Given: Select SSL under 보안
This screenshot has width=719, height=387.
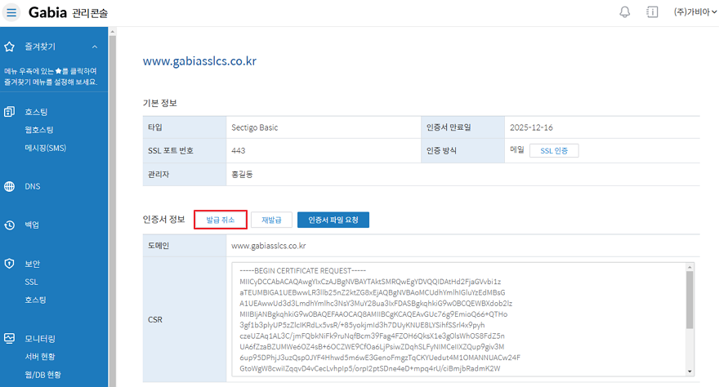Looking at the screenshot, I should click(31, 282).
